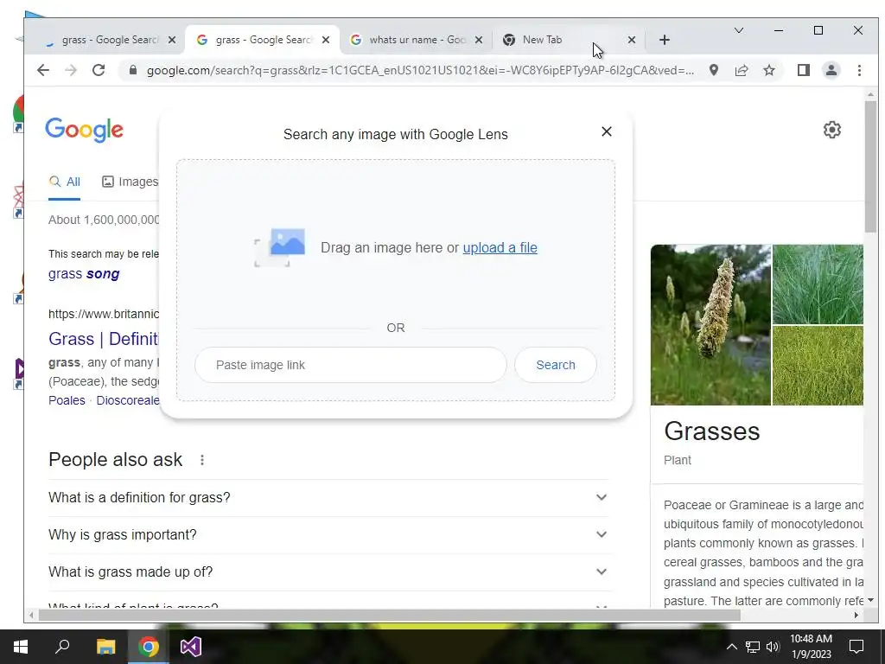The height and width of the screenshot is (664, 885).
Task: Reload the current page
Action: 99,71
